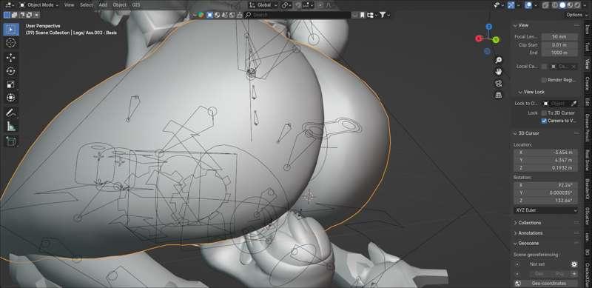
Task: Click the blue Z axis gizmo handle
Action: pyautogui.click(x=489, y=27)
